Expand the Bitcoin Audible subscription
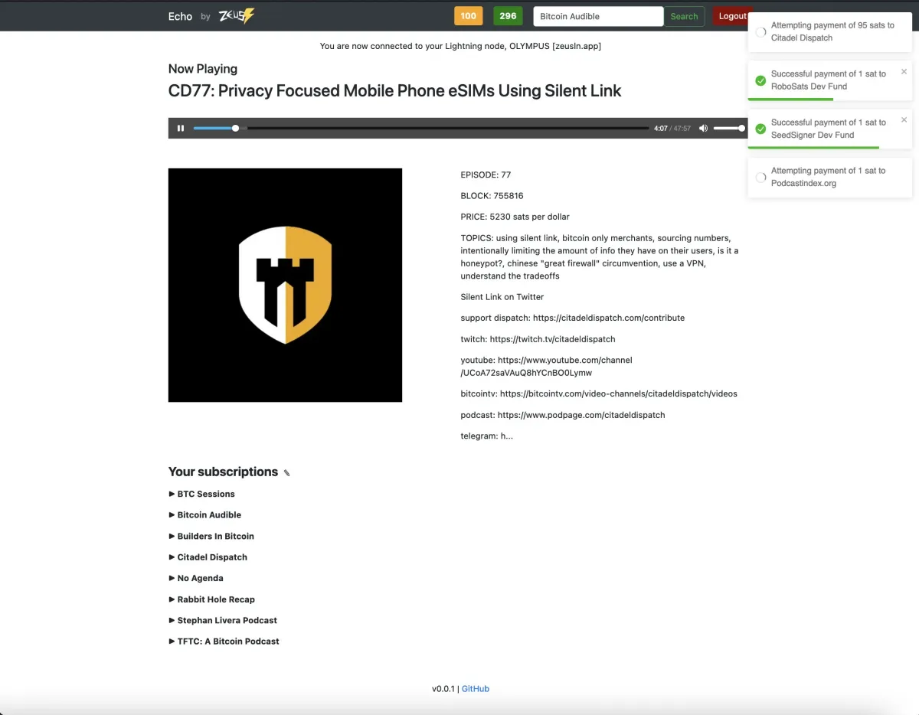Screen dimensions: 919x715 208,515
